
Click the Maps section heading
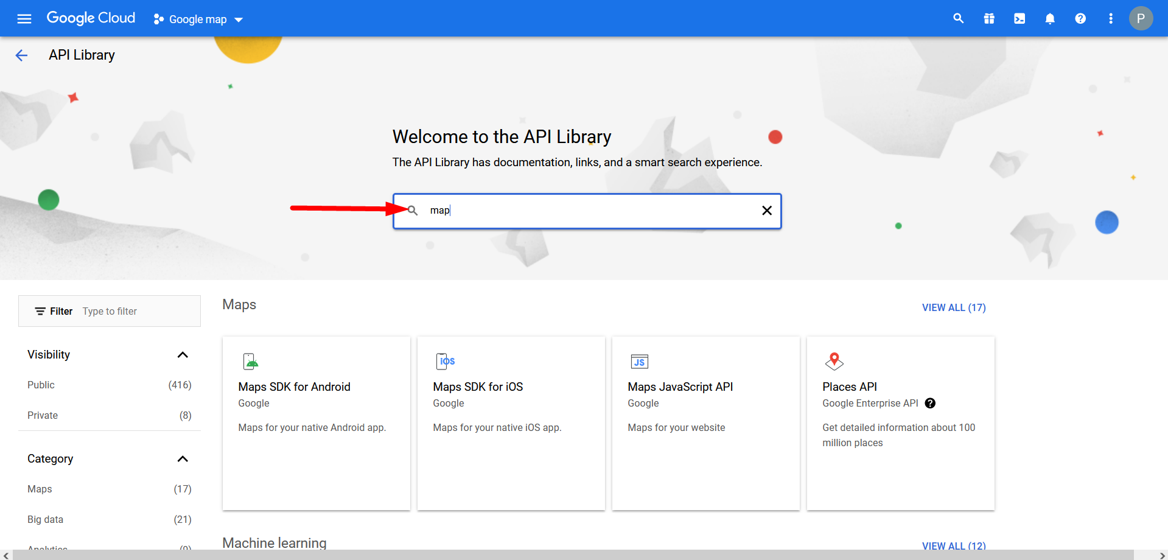[x=239, y=304]
